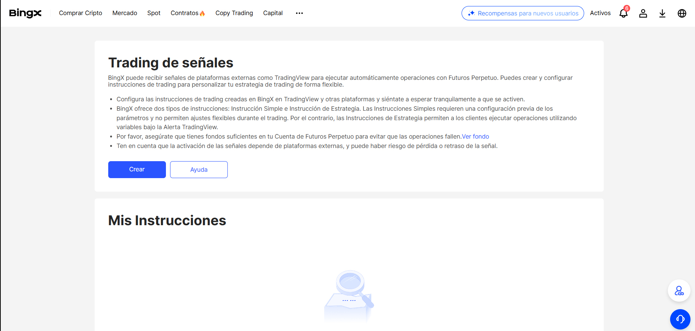
Task: Open the Capital menu
Action: 273,13
